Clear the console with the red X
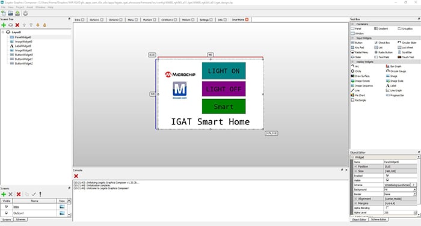 pyautogui.click(x=76, y=176)
